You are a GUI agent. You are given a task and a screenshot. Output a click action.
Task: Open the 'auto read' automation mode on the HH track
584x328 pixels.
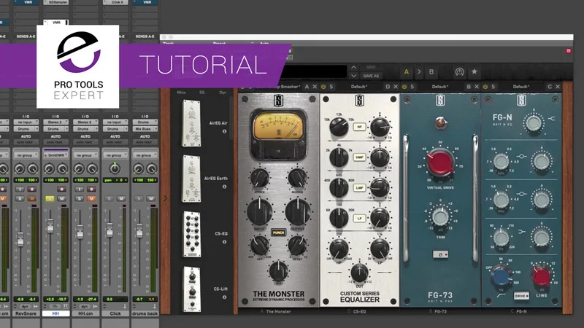pyautogui.click(x=56, y=142)
